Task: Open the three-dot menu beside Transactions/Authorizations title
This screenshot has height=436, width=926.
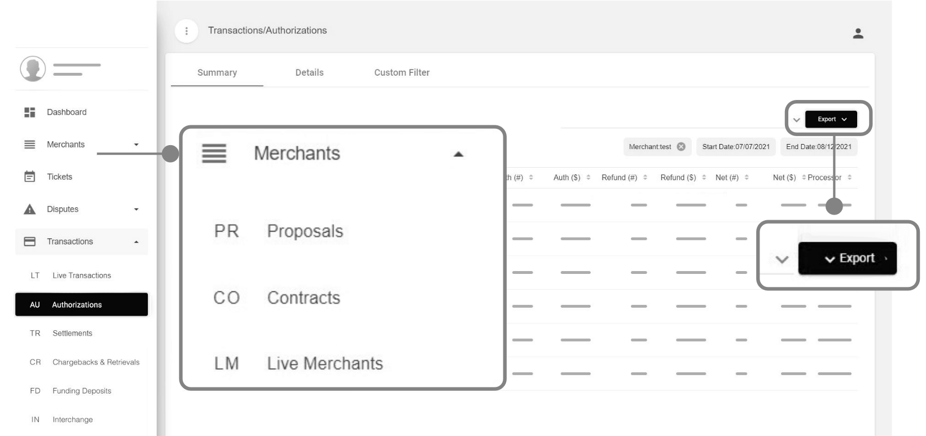Action: point(186,31)
